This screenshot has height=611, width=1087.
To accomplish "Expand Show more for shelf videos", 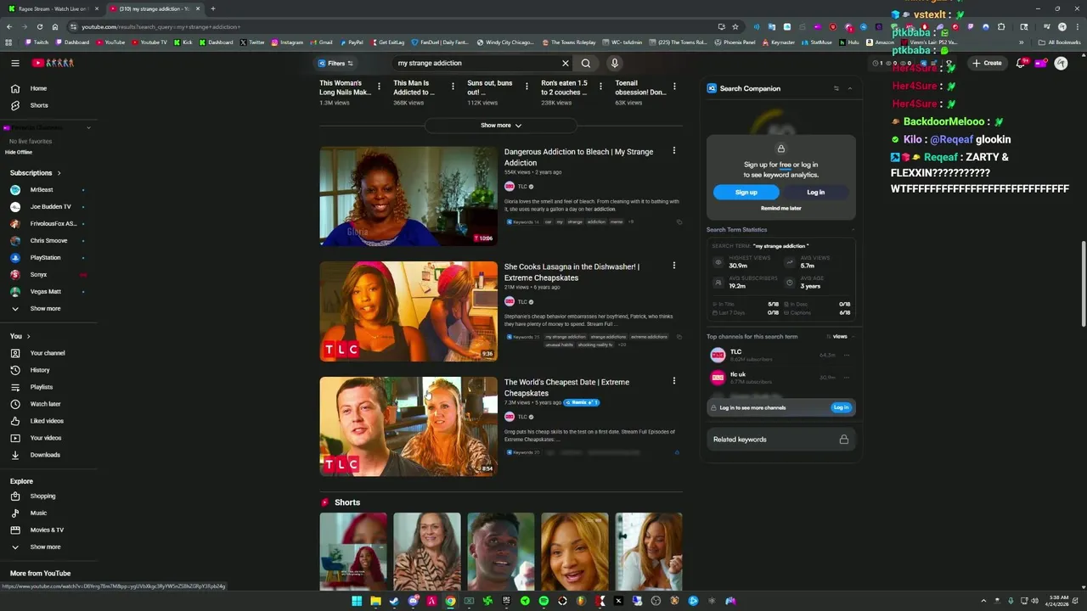I will tap(501, 126).
